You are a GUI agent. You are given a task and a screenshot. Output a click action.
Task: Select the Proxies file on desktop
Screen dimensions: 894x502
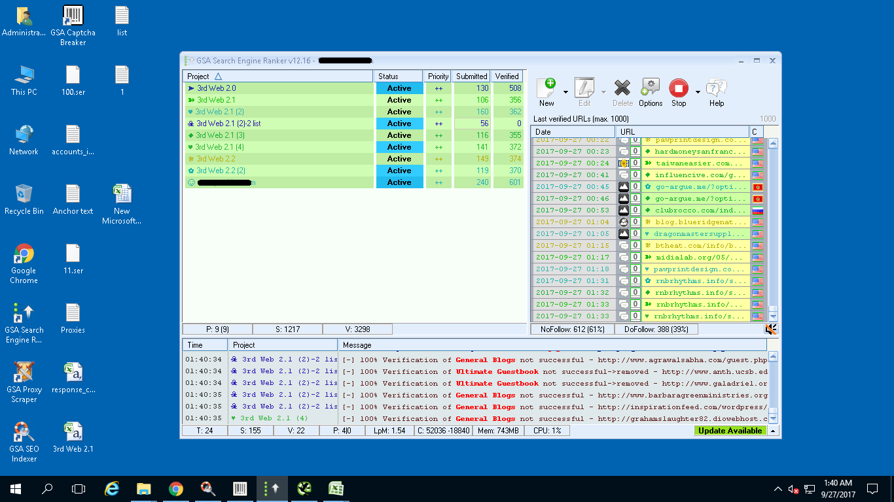click(x=73, y=318)
